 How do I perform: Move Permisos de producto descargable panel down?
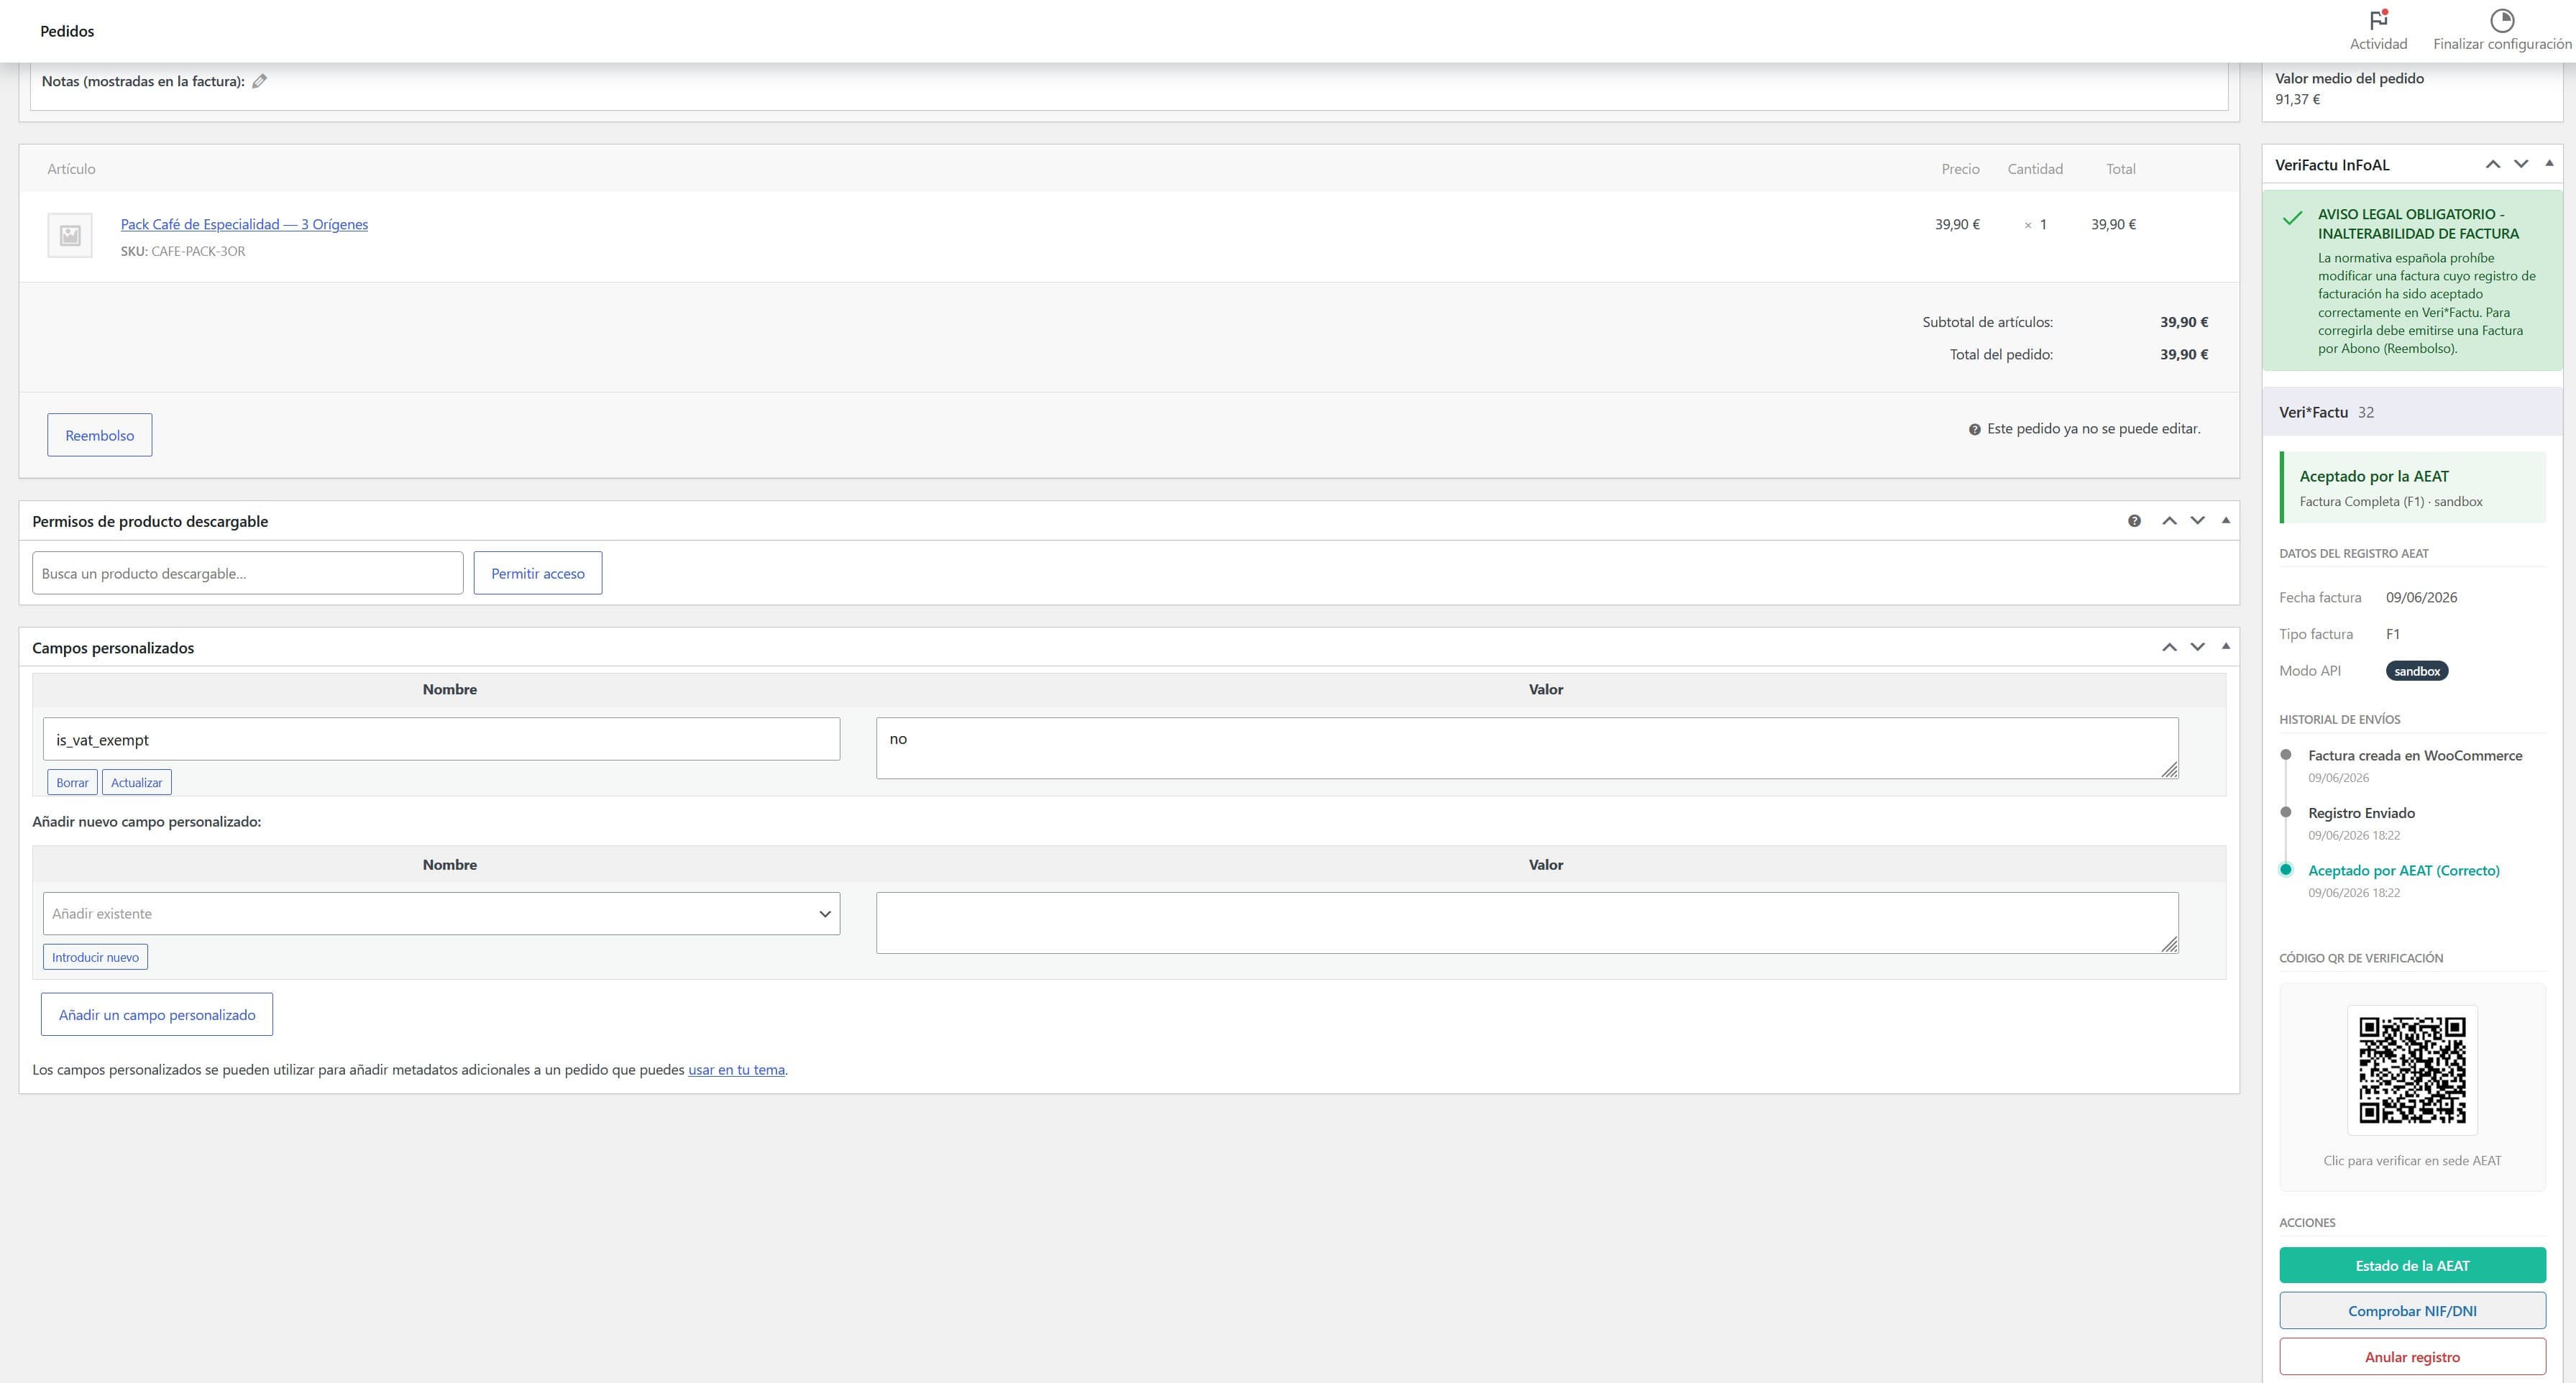pyautogui.click(x=2197, y=521)
